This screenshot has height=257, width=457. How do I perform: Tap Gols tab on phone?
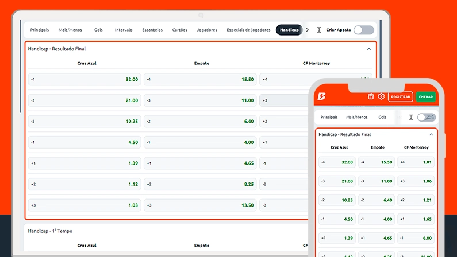tap(382, 117)
